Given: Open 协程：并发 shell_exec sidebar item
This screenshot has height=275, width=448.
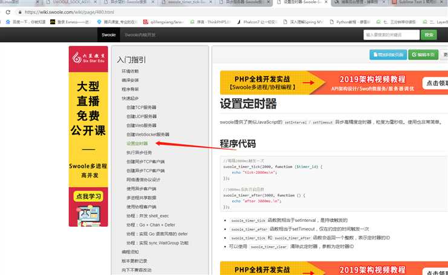Looking at the screenshot, I should tap(148, 216).
